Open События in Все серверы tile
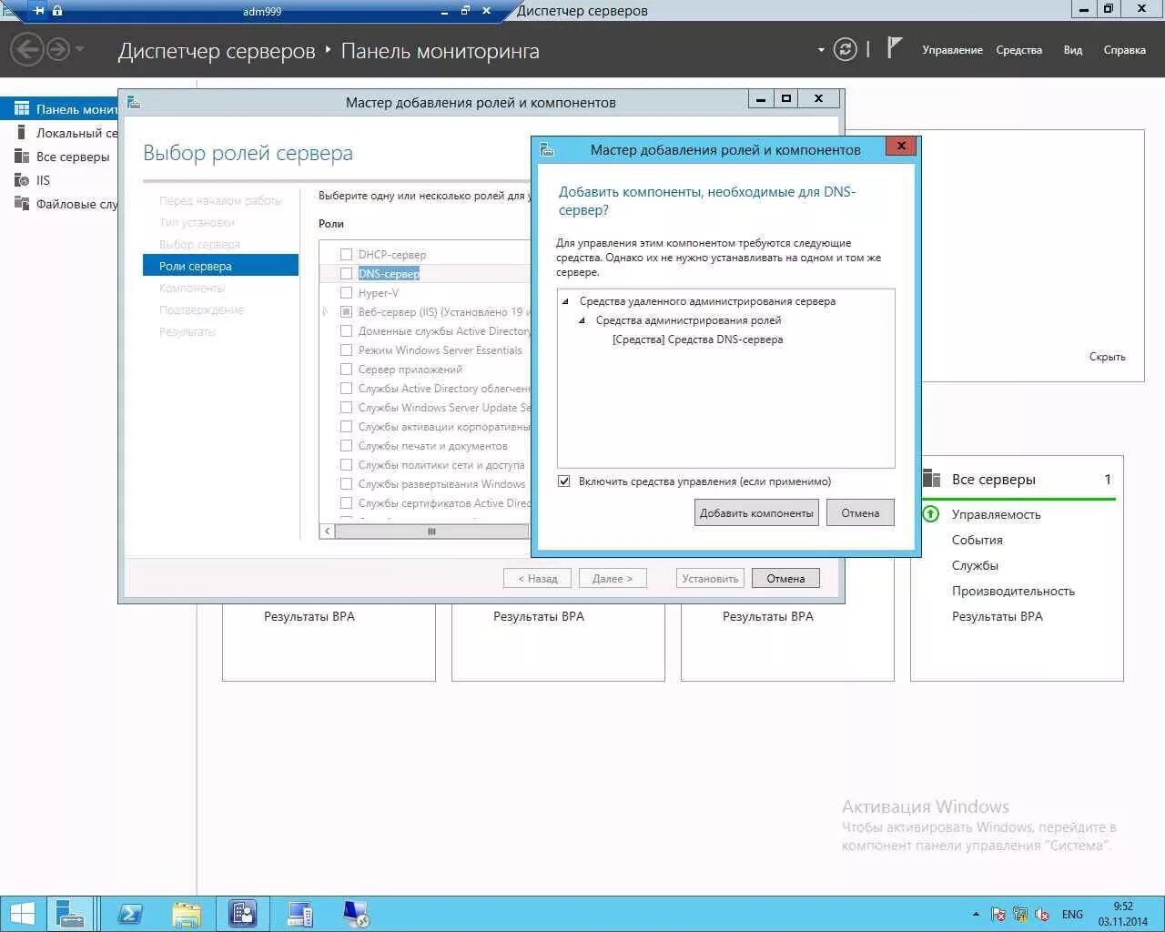The height and width of the screenshot is (932, 1165). pyautogui.click(x=977, y=540)
